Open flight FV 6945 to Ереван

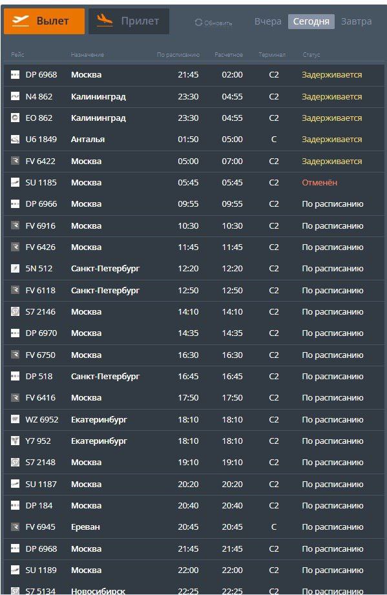tap(194, 527)
